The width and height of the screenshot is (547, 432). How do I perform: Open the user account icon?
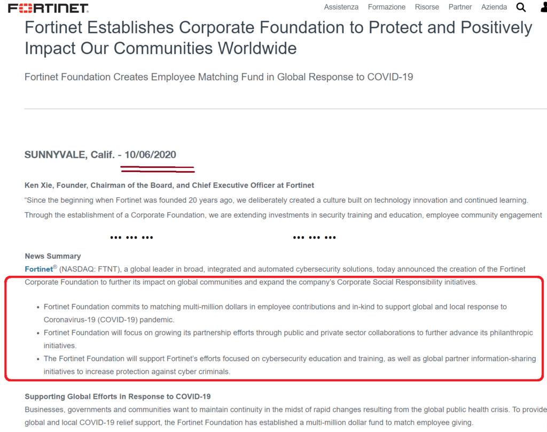(x=543, y=7)
